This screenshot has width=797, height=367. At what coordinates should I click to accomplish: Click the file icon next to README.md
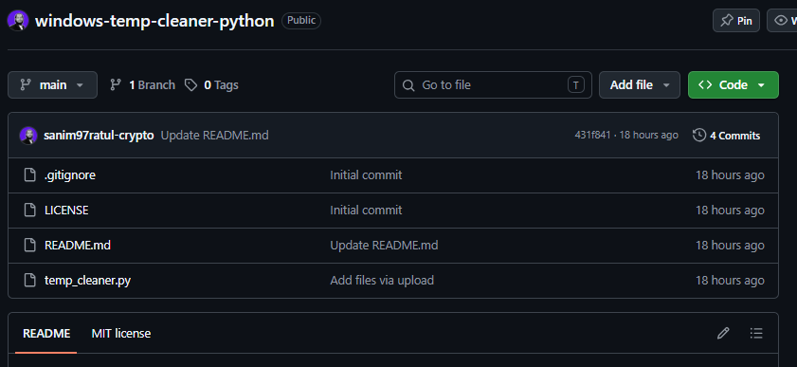pyautogui.click(x=30, y=245)
